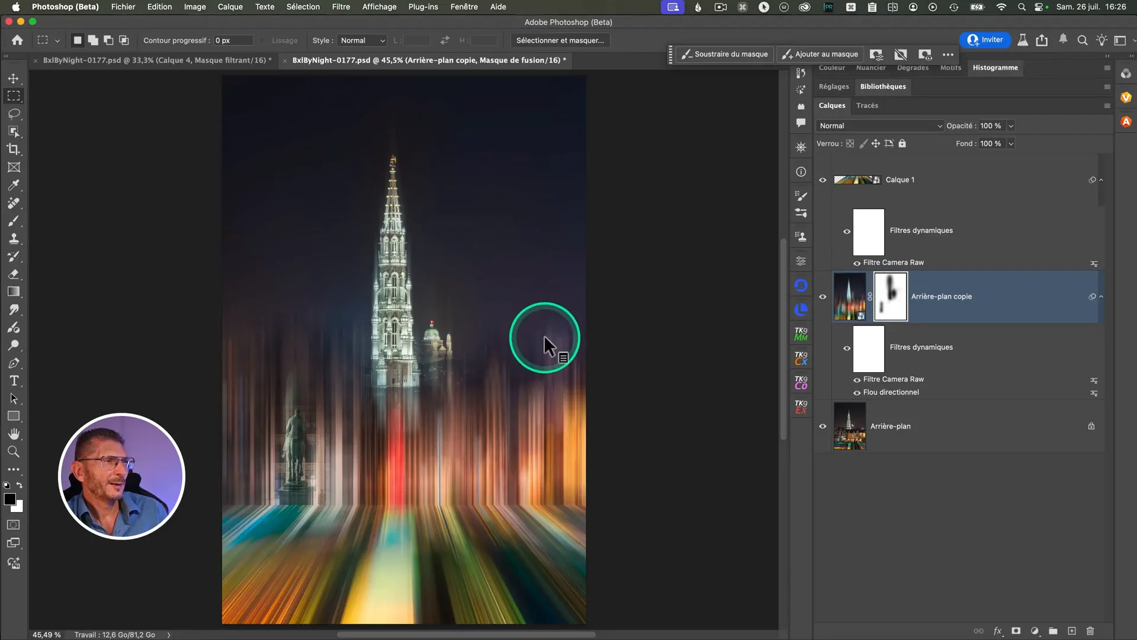
Task: Open the Camera Raw filter under Calque 1
Action: click(893, 263)
